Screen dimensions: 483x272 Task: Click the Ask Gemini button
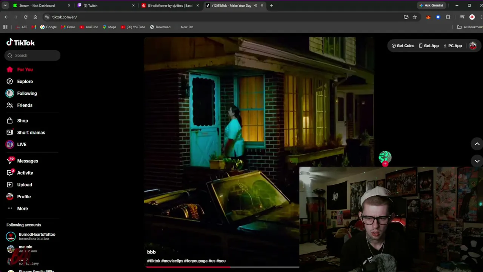pyautogui.click(x=431, y=6)
